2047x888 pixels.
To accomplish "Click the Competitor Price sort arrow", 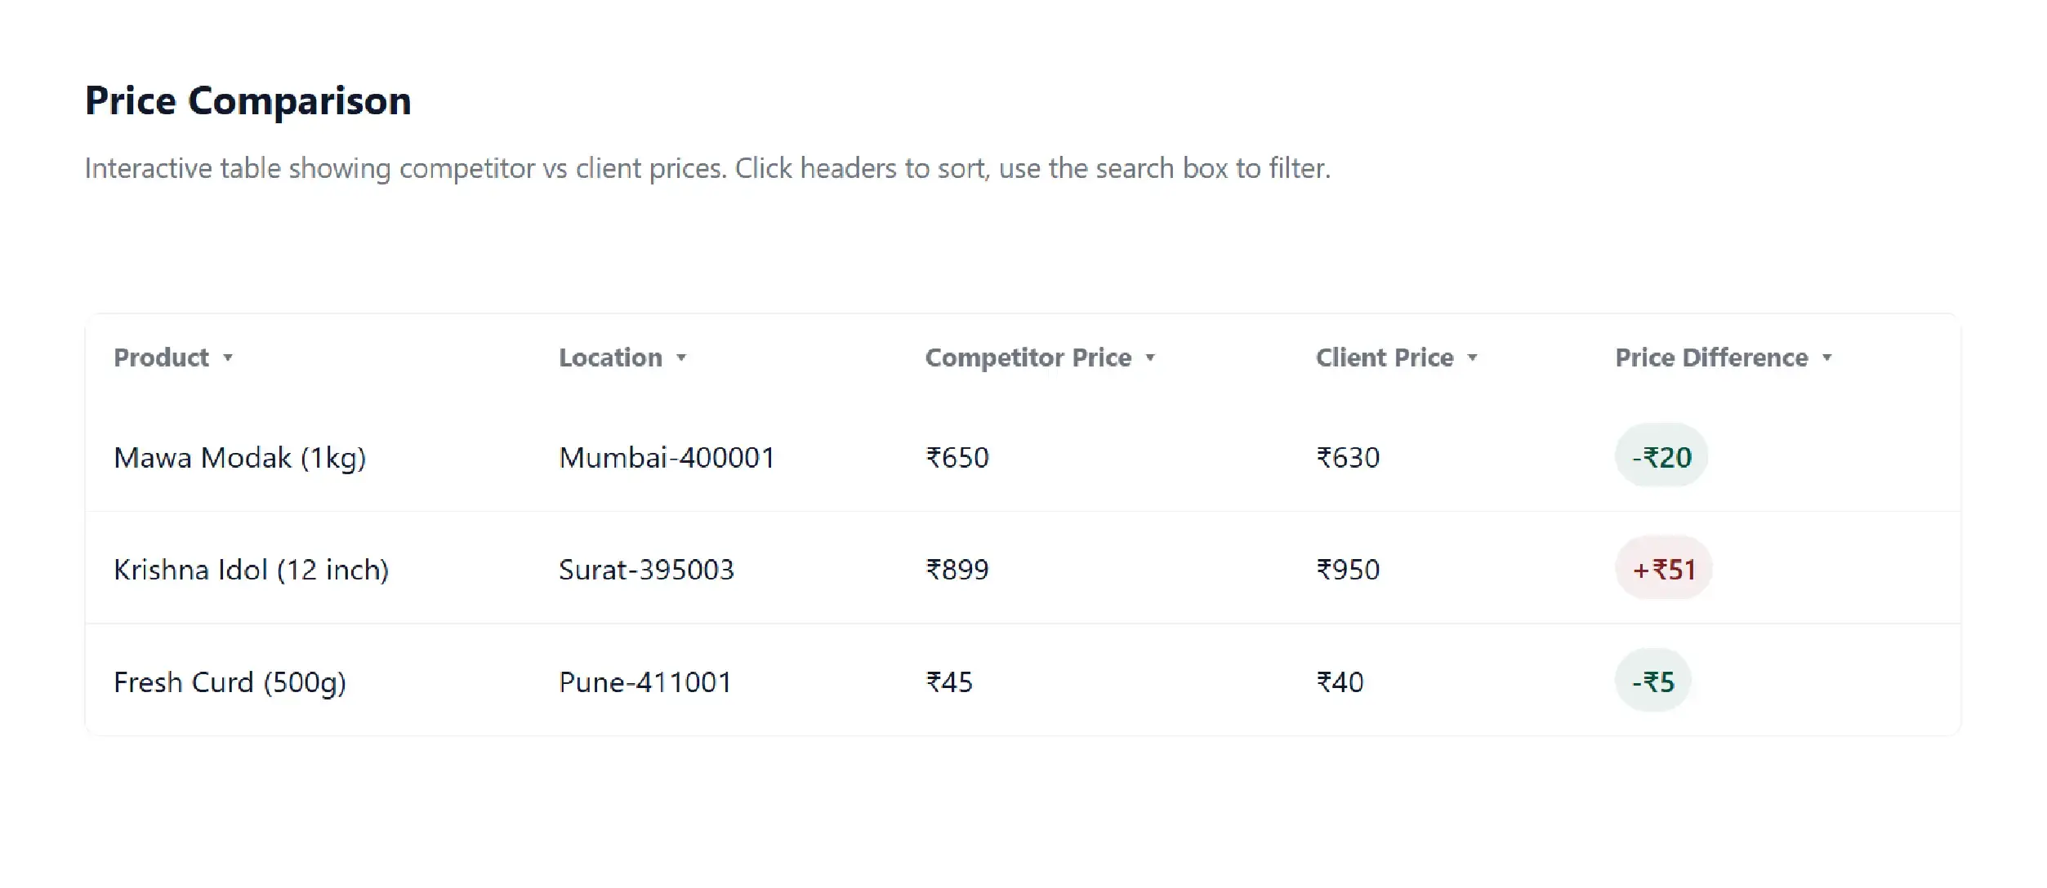I will 1150,357.
